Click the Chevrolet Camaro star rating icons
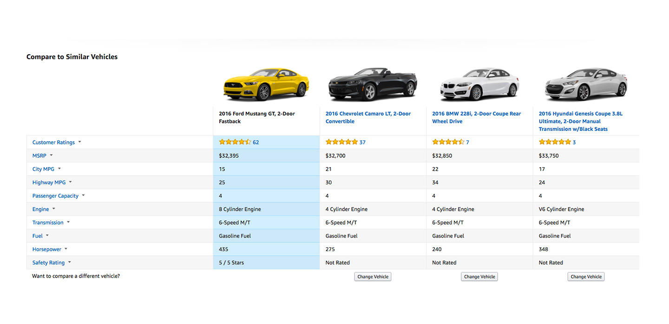This screenshot has width=669, height=324. [x=341, y=142]
